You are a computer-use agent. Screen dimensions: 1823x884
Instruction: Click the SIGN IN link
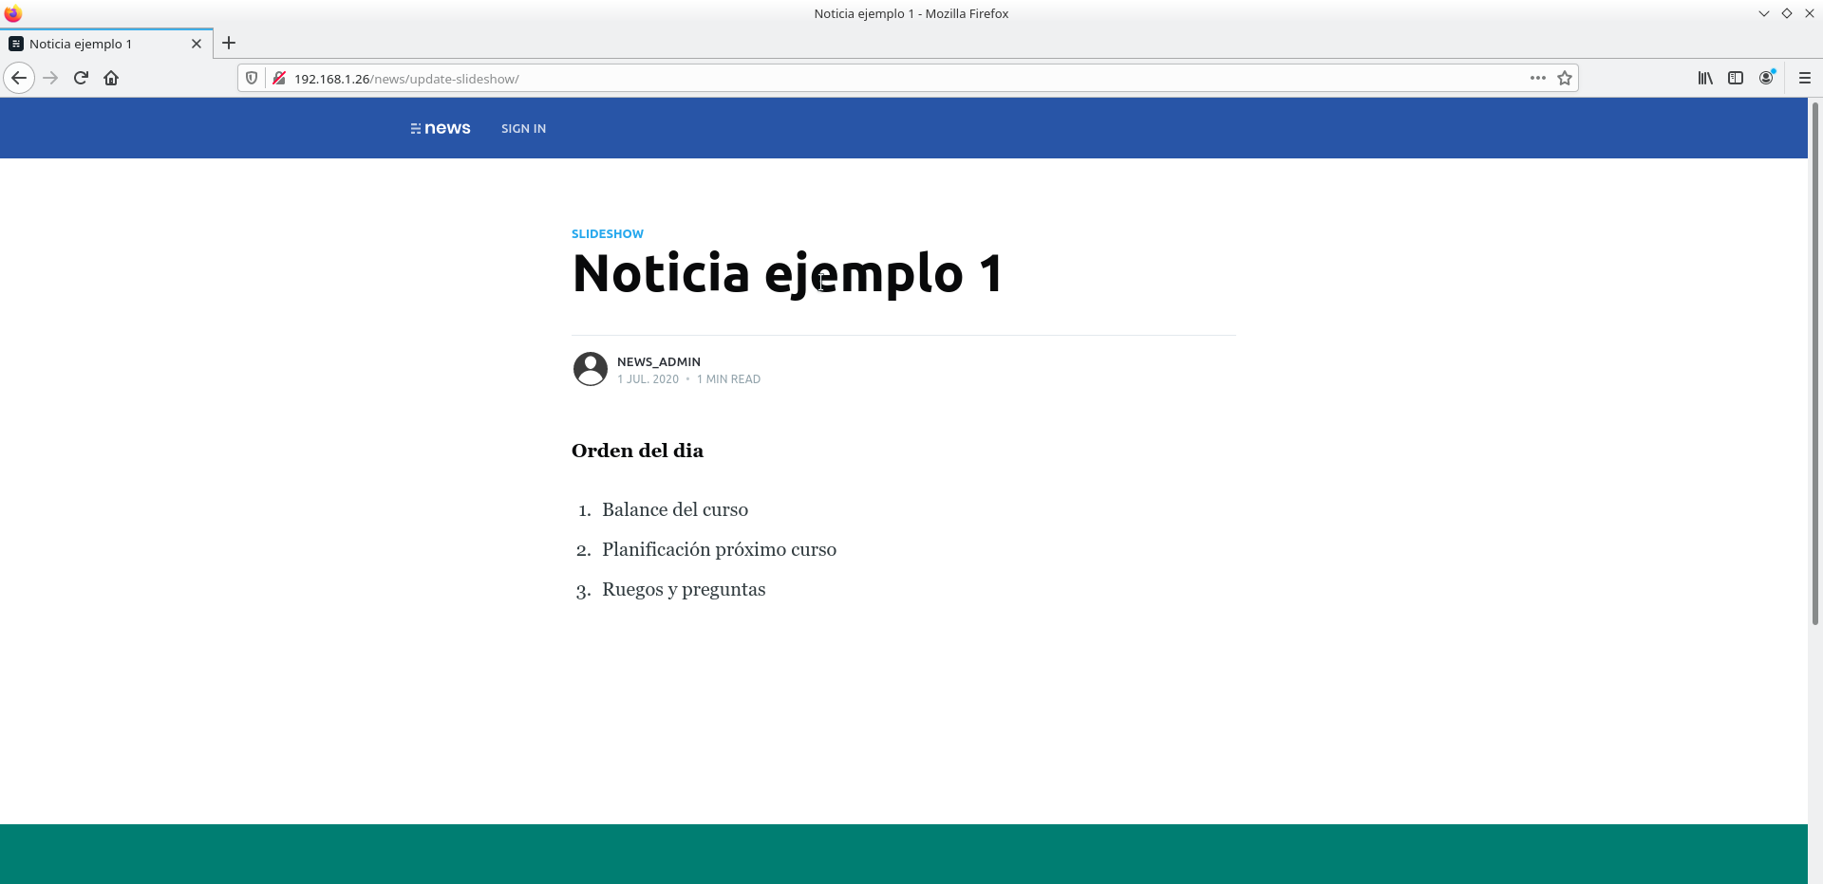coord(523,128)
